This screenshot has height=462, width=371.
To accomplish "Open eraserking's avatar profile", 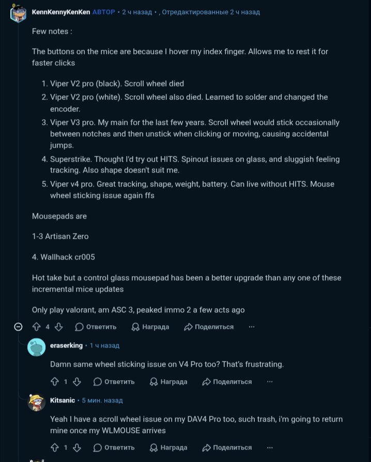I will 37,347.
